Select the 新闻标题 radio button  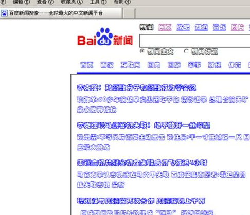tap(186, 51)
